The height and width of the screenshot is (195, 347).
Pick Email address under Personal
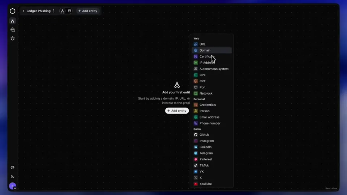pos(212,117)
